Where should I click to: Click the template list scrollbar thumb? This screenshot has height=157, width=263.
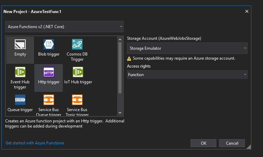[x=120, y=67]
